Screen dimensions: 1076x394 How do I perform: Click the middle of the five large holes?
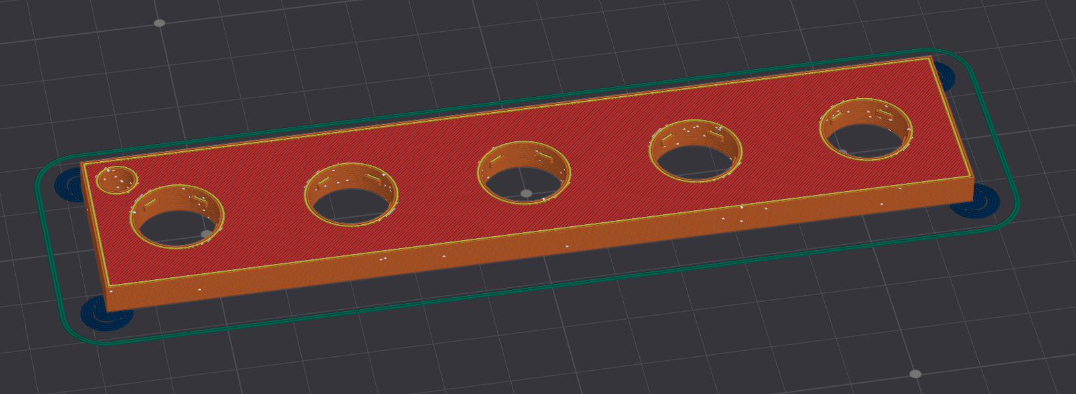pos(524,173)
